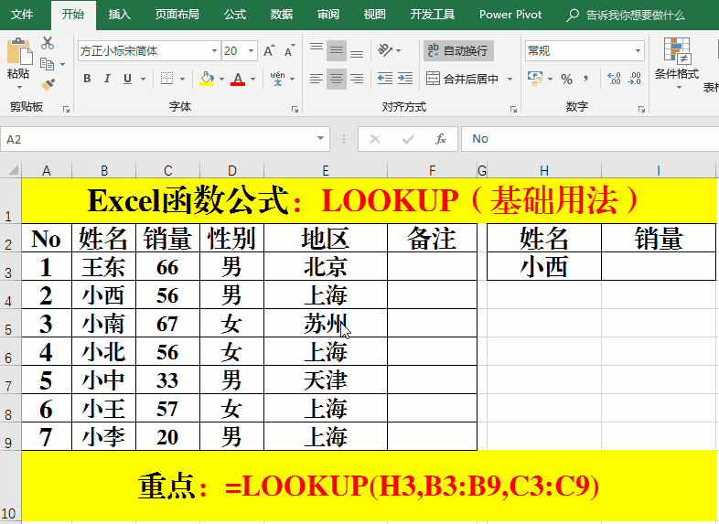This screenshot has height=524, width=719.
Task: Apply the yellow fill color swatch
Action: point(207,79)
